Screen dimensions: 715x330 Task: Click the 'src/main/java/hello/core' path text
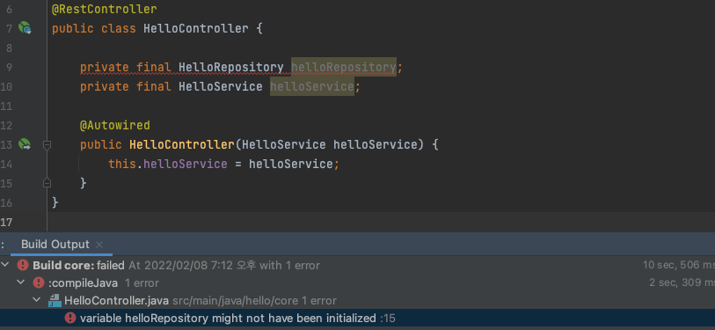coord(236,301)
